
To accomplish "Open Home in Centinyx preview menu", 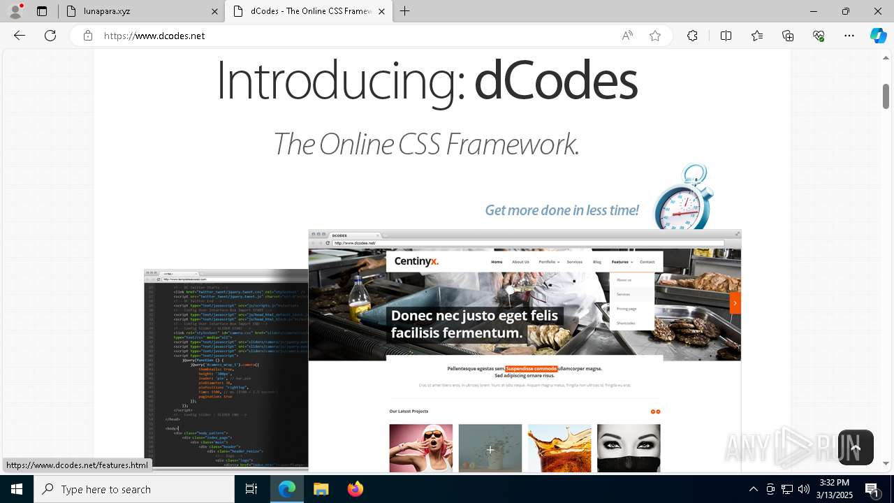I will pos(497,262).
